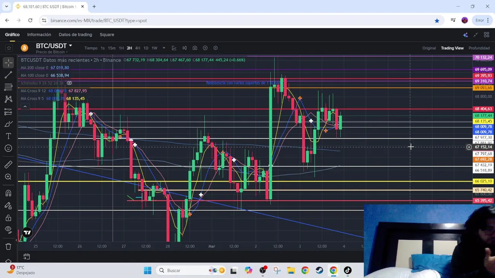Open the emoji icons tool
This screenshot has height=278, width=495.
pos(9,148)
